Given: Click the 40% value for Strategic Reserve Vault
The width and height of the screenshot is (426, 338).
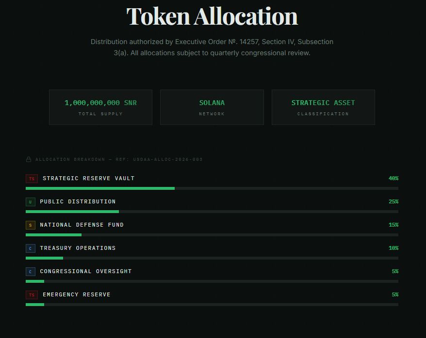Looking at the screenshot, I should click(x=393, y=179).
